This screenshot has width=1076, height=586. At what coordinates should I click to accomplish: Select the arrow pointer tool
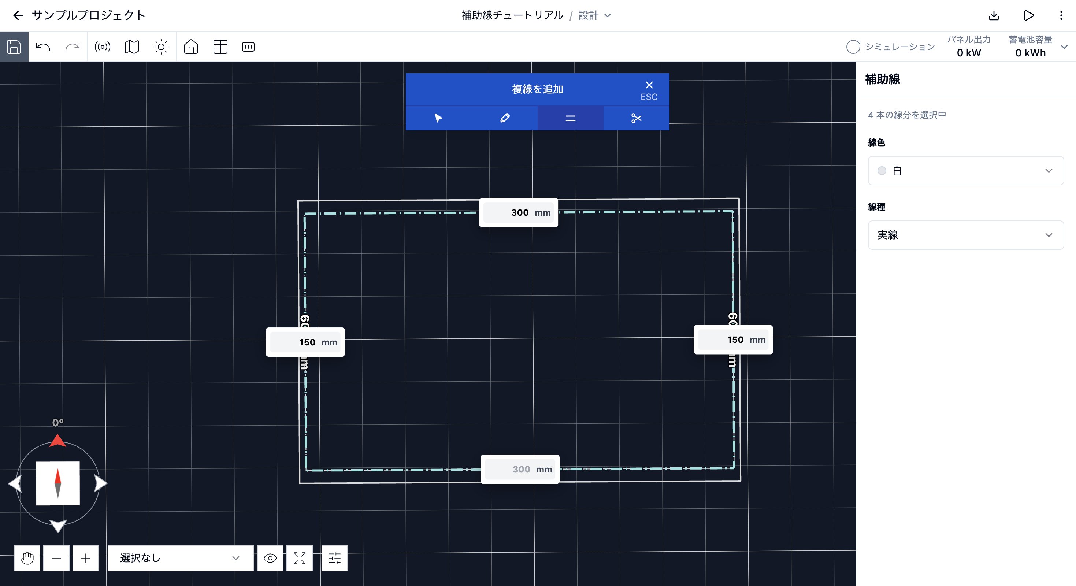pos(439,118)
